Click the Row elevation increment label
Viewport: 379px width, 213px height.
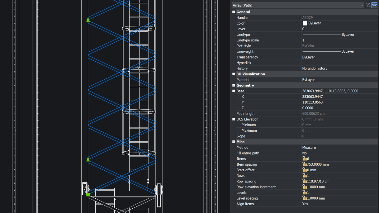click(256, 187)
